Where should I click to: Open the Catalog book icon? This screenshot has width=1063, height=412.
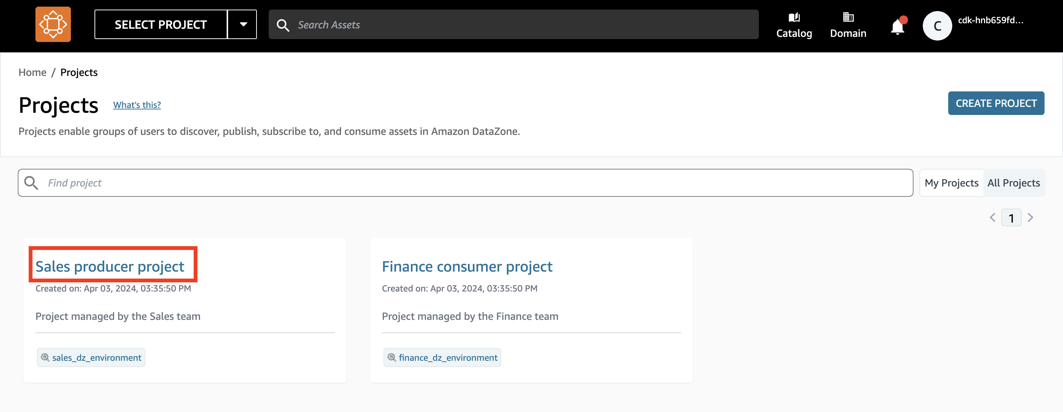tap(794, 17)
